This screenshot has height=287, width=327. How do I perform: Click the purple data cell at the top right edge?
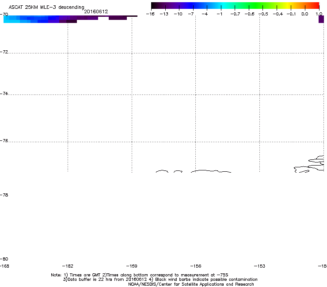click(321, 19)
